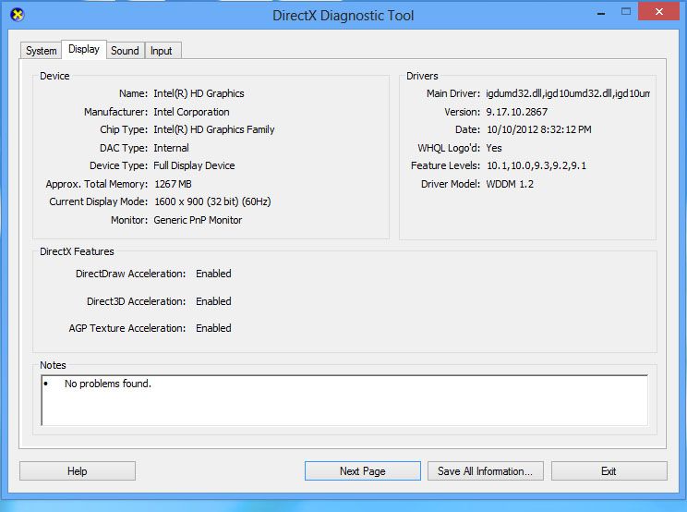Click the Exit button
This screenshot has width=687, height=512.
point(609,470)
